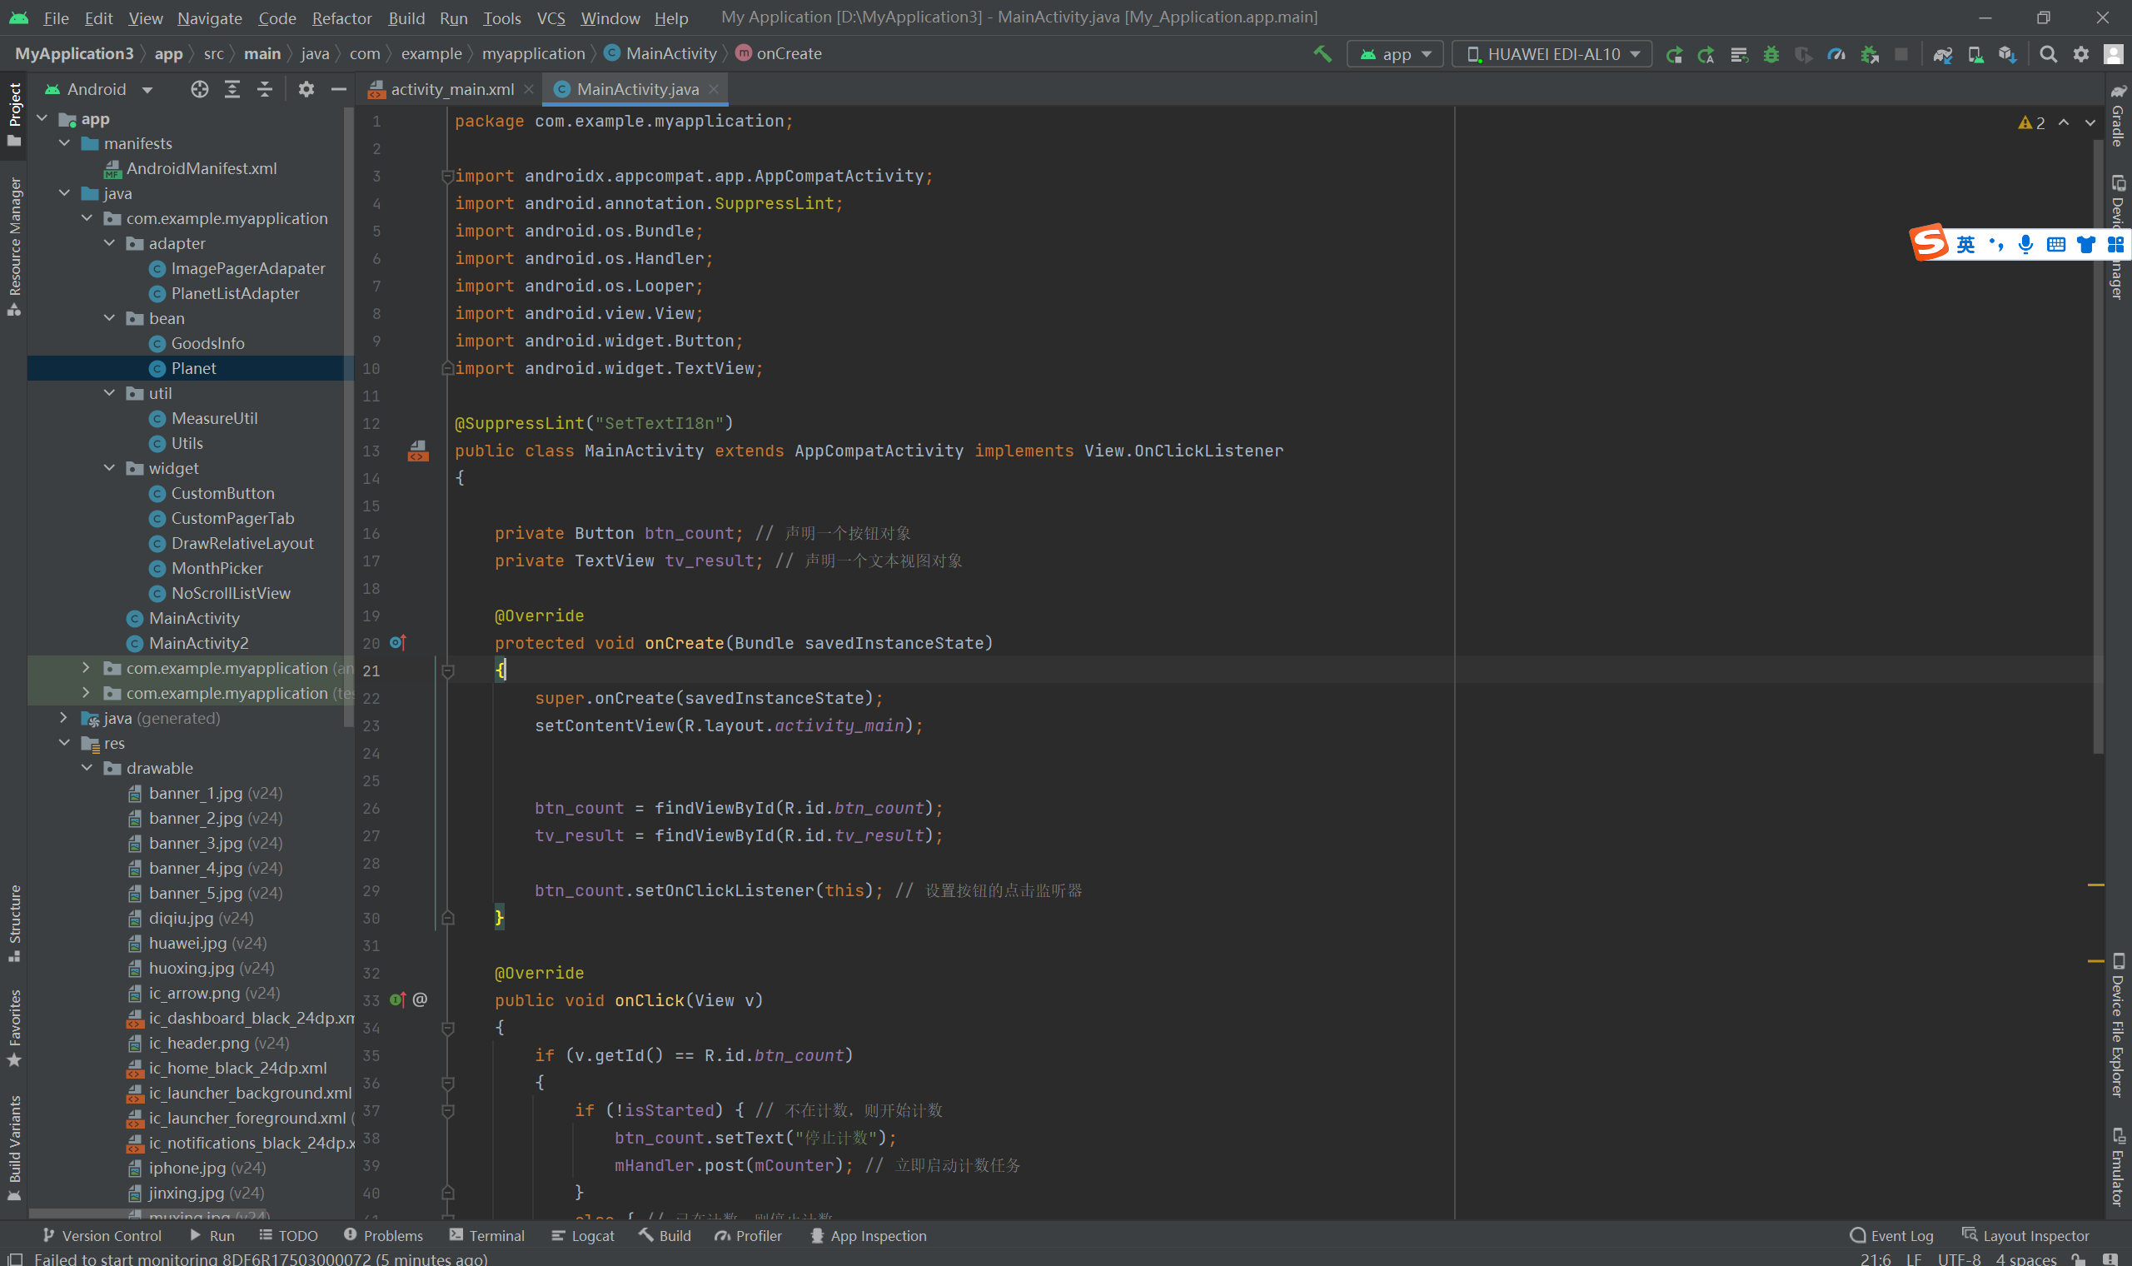Viewport: 2132px width, 1266px height.
Task: Click the Search Everywhere magnifier icon
Action: coord(2048,55)
